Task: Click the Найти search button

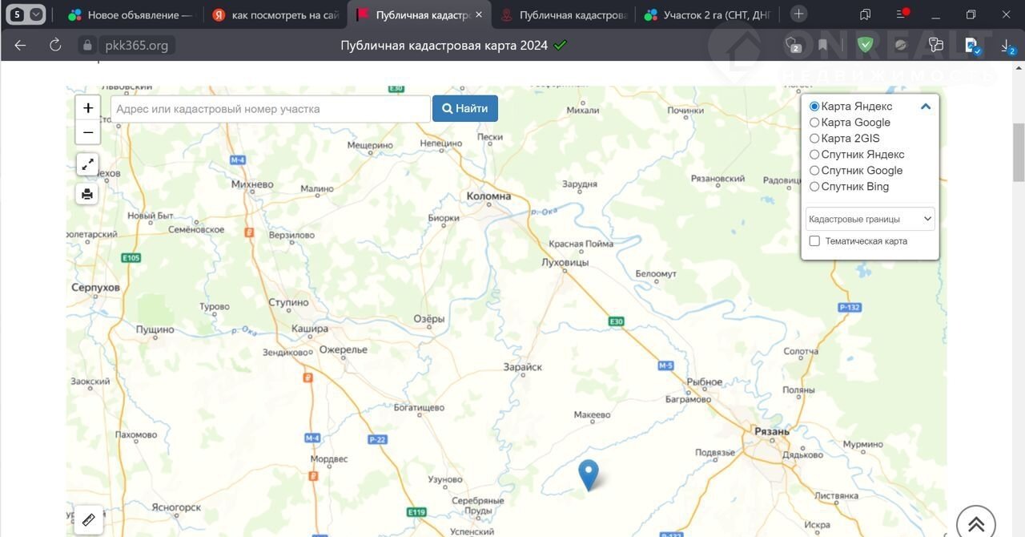Action: point(465,109)
